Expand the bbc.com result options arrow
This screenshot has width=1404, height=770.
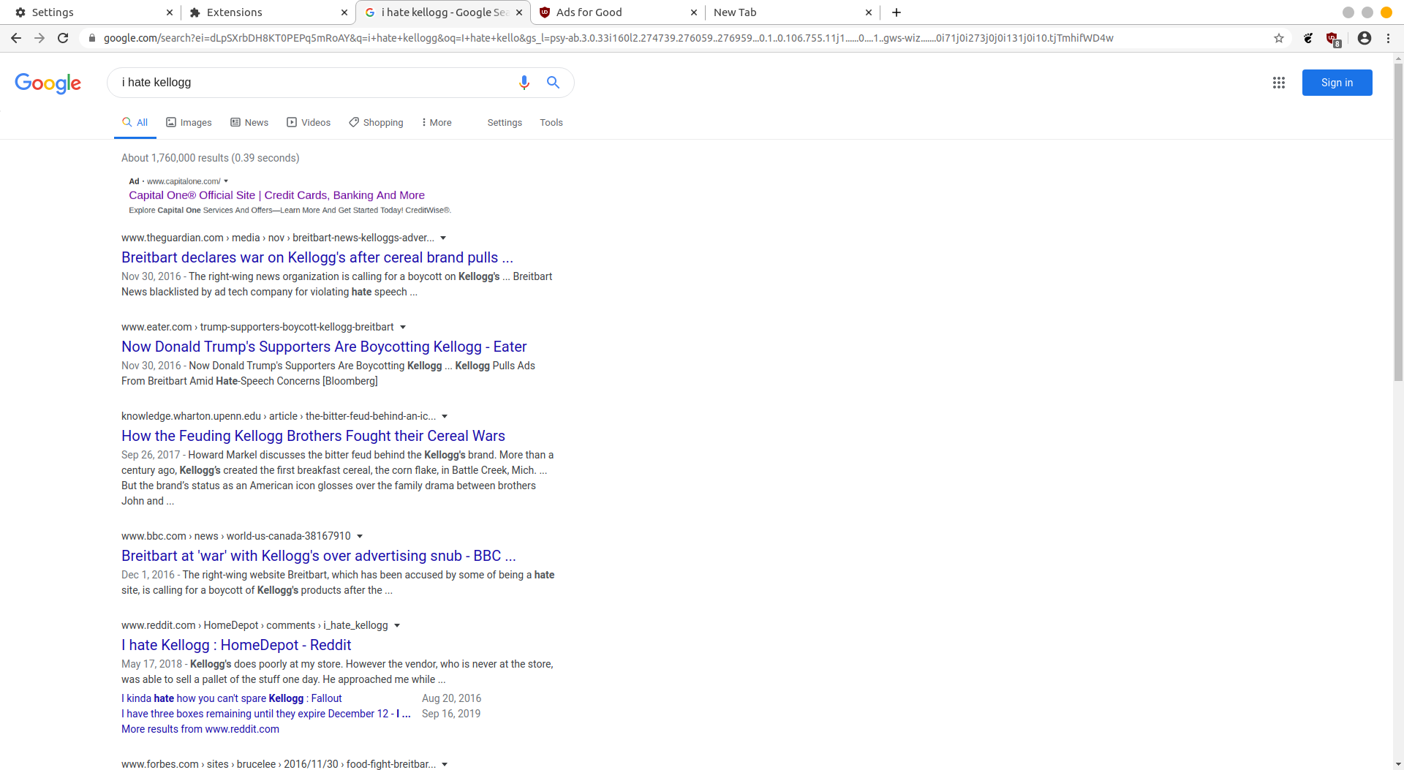[360, 537]
